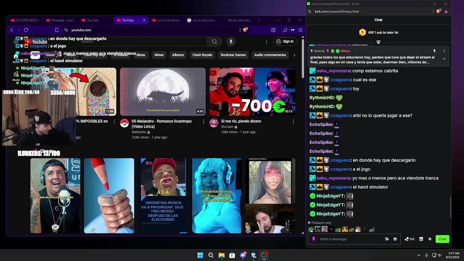Viewport: 464px width, 261px height.
Task: Open the Kick chat settings gear
Action: pyautogui.click(x=430, y=239)
